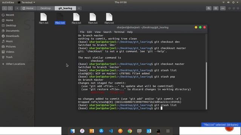Screen dimensions: 241x135
Task: Open the orange presentation app in dock
Action: click(92, 131)
